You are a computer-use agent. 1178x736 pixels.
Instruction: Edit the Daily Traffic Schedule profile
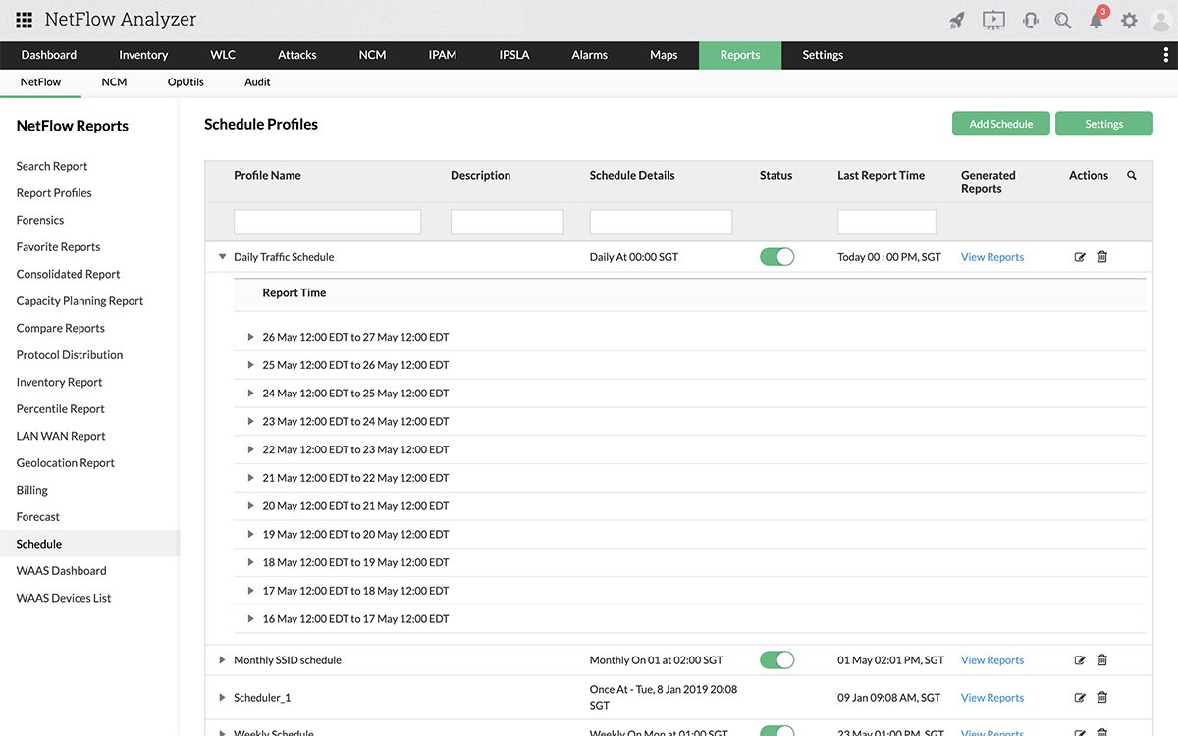(x=1080, y=257)
